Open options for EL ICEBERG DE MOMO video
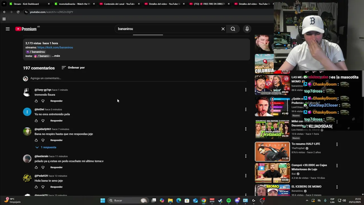This screenshot has width=364, height=205. pos(337,187)
